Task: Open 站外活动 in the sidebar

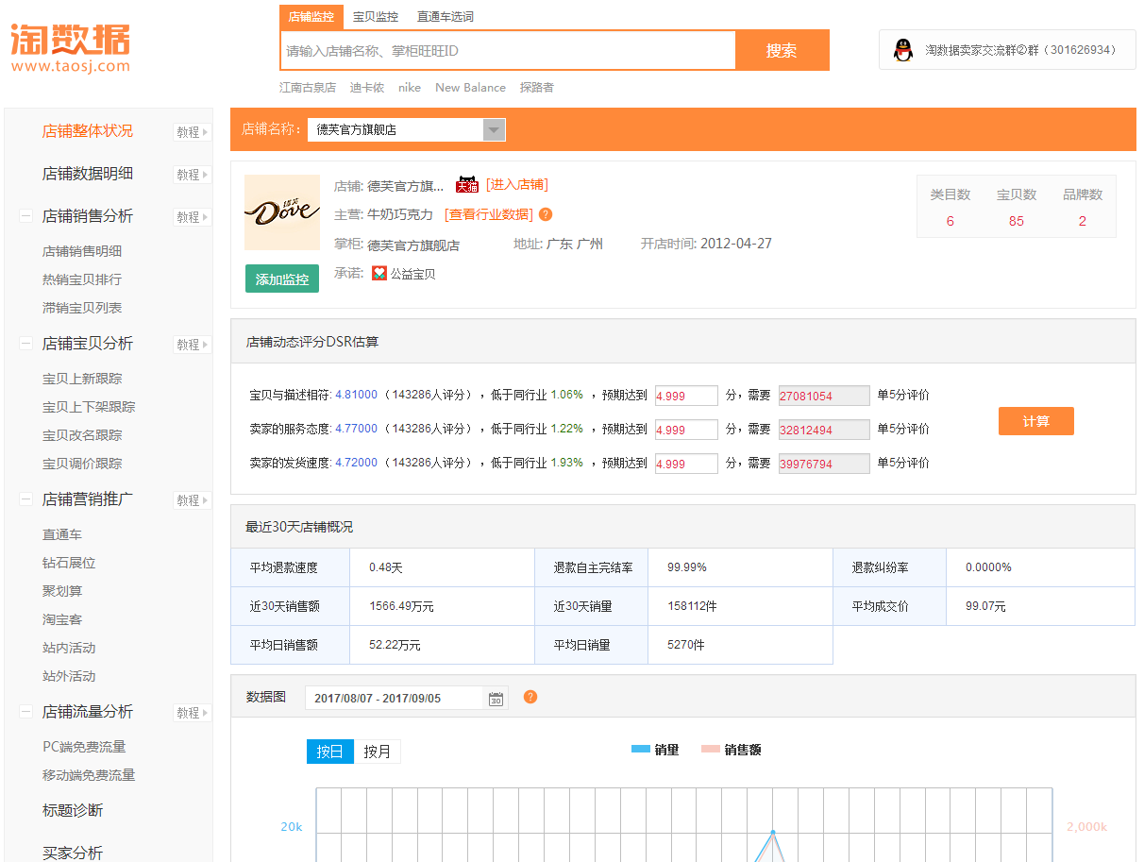Action: click(69, 676)
